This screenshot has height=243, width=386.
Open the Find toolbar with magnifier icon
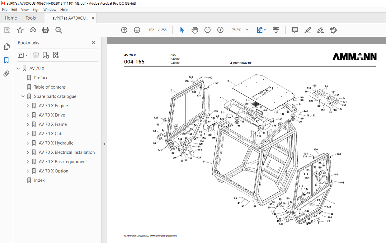tap(59, 30)
